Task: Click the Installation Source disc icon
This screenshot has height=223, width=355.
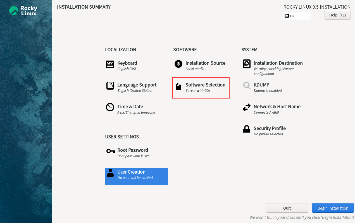Action: (x=178, y=64)
